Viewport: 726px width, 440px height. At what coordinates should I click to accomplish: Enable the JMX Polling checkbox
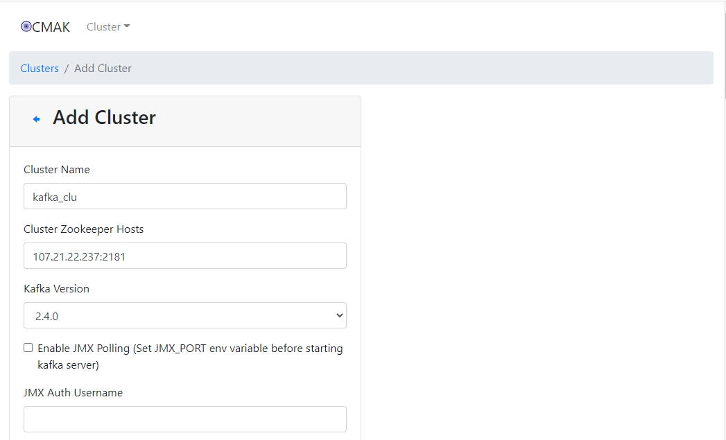(x=28, y=348)
